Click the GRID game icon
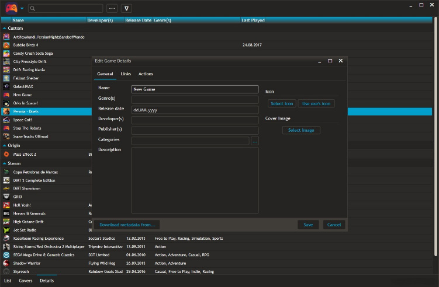 click(6, 197)
